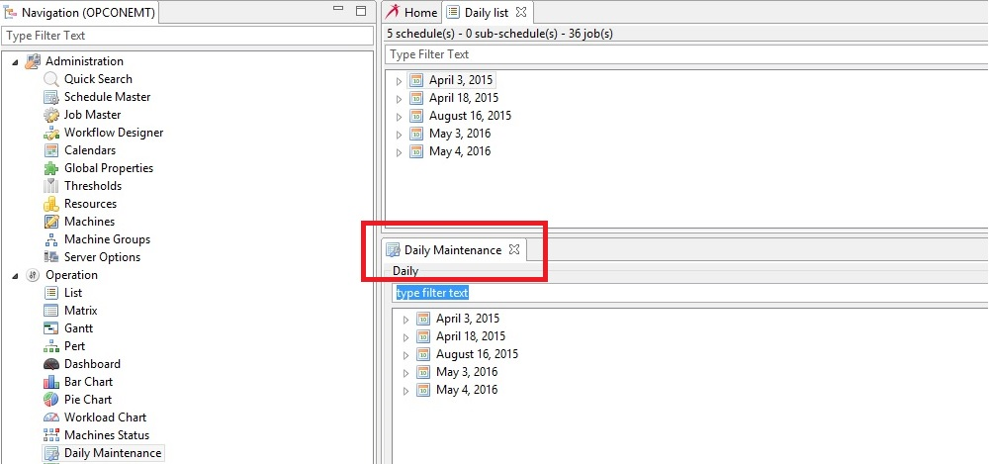This screenshot has width=990, height=464.
Task: Click the Machines icon
Action: 51,222
